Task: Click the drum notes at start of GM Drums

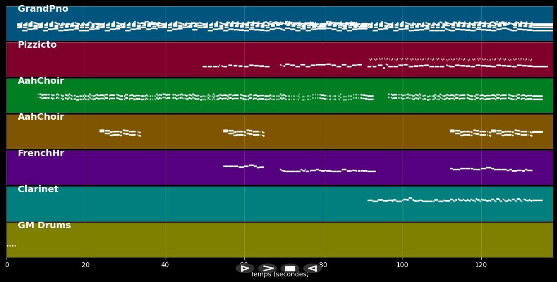Action: (11, 246)
